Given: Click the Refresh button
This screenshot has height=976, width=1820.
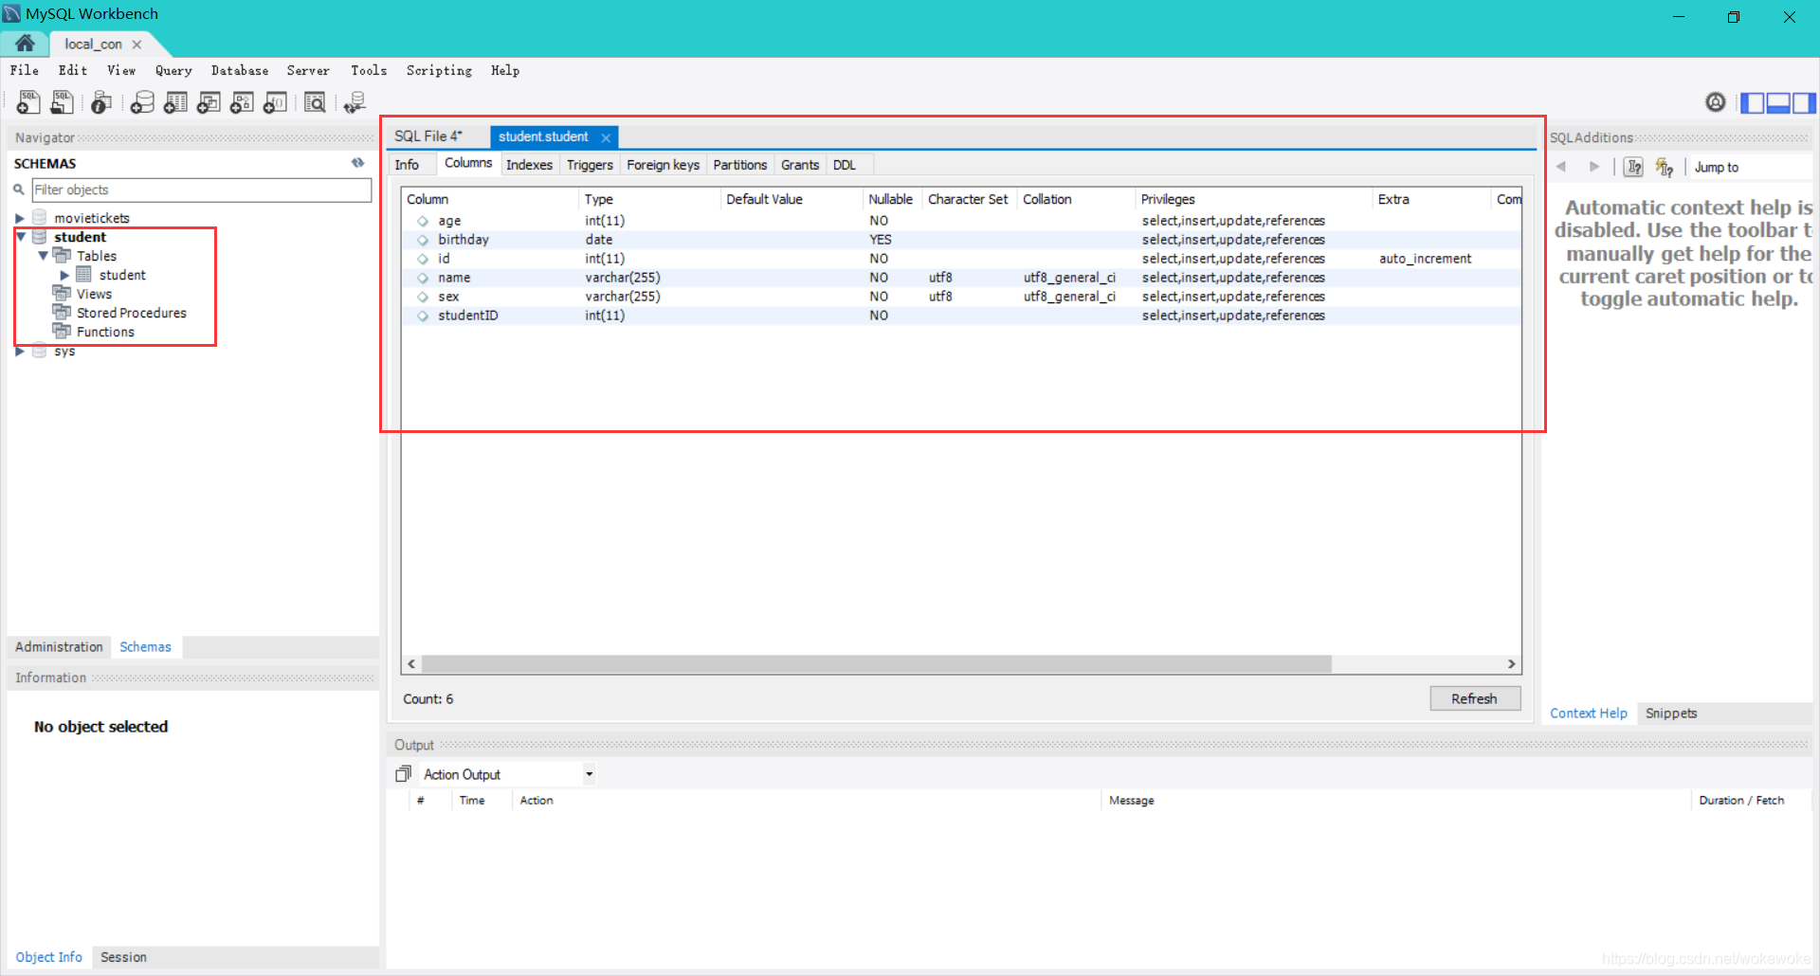Looking at the screenshot, I should pos(1475,698).
